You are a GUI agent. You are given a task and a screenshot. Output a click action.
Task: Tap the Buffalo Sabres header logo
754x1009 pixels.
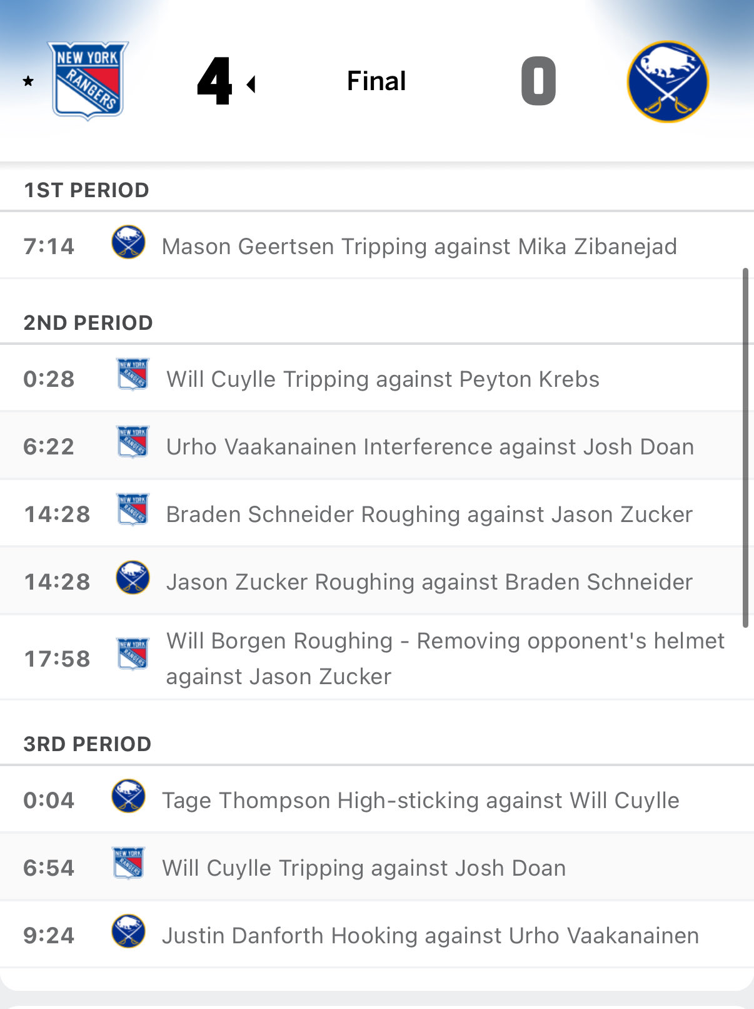coord(667,81)
